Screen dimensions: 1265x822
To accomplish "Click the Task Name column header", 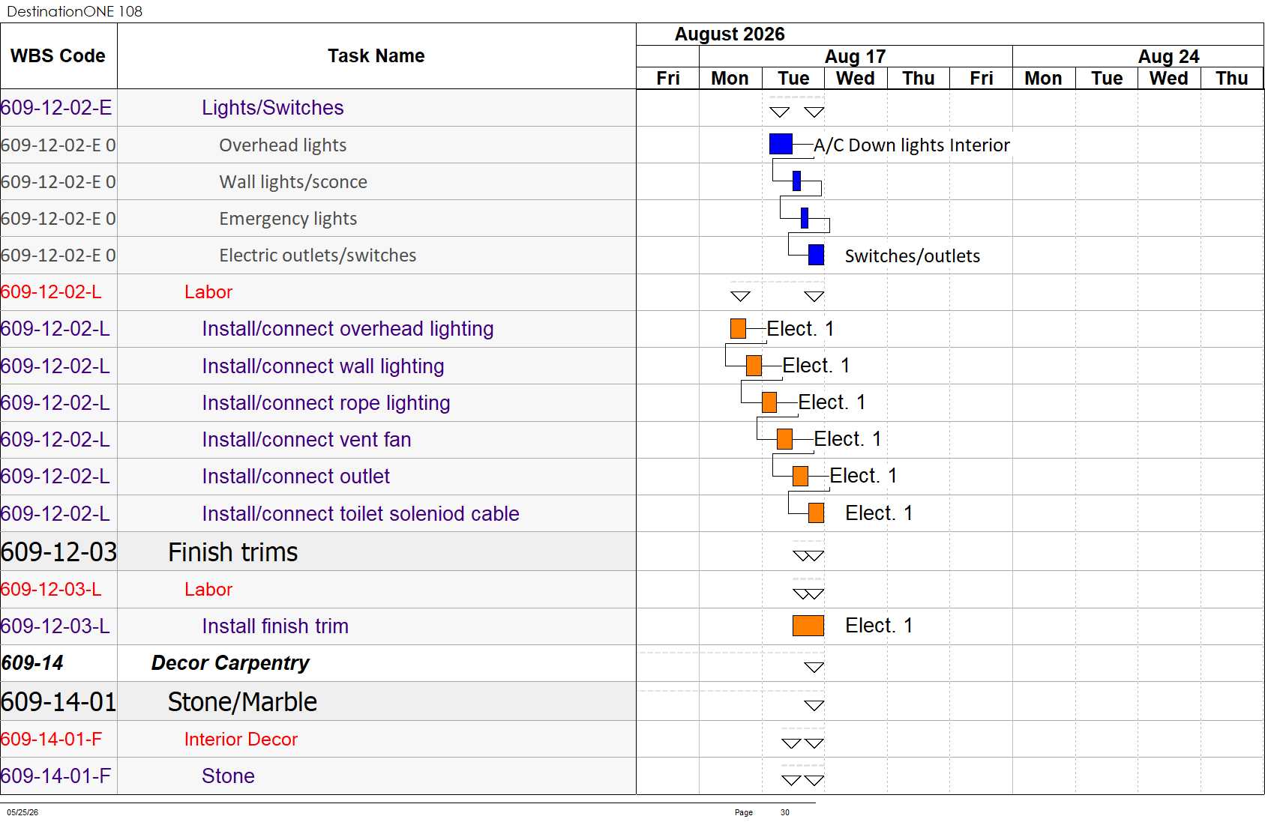I will point(376,56).
